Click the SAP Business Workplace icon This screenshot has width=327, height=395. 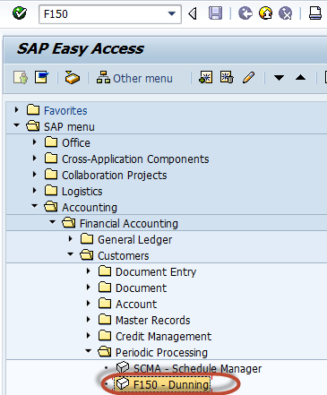pyautogui.click(x=73, y=78)
